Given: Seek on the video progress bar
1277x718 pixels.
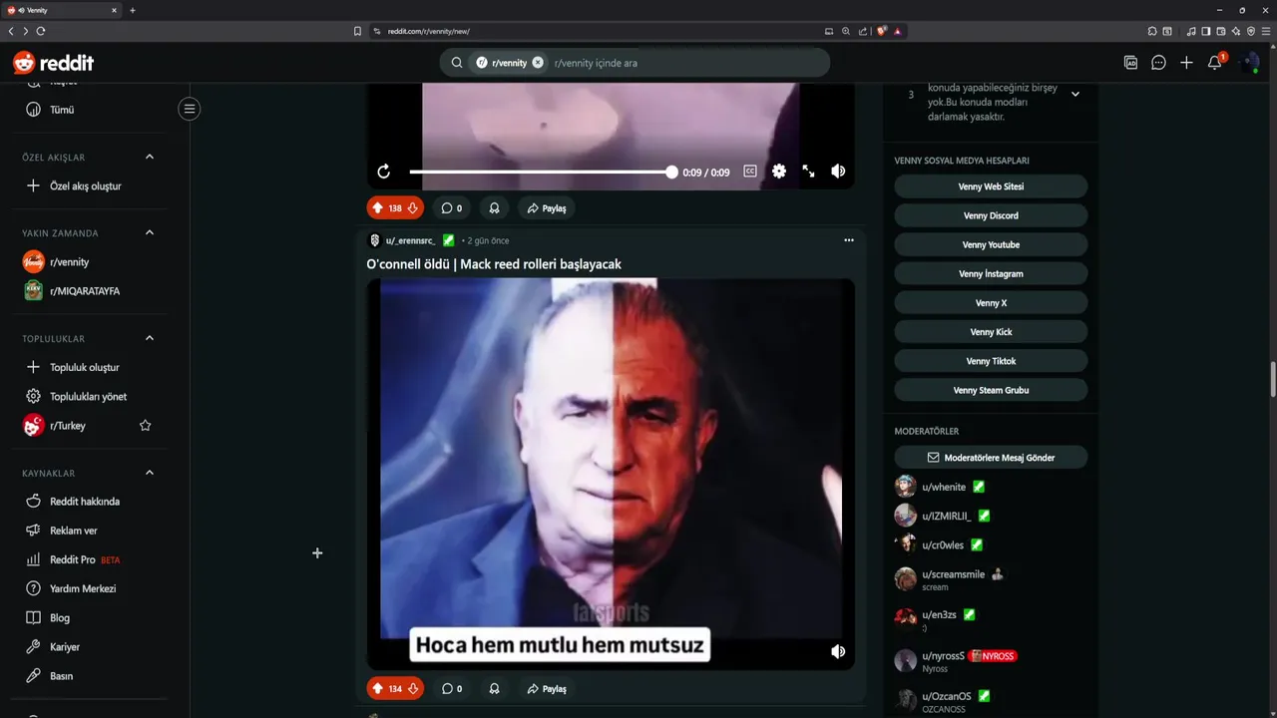Looking at the screenshot, I should pos(541,172).
